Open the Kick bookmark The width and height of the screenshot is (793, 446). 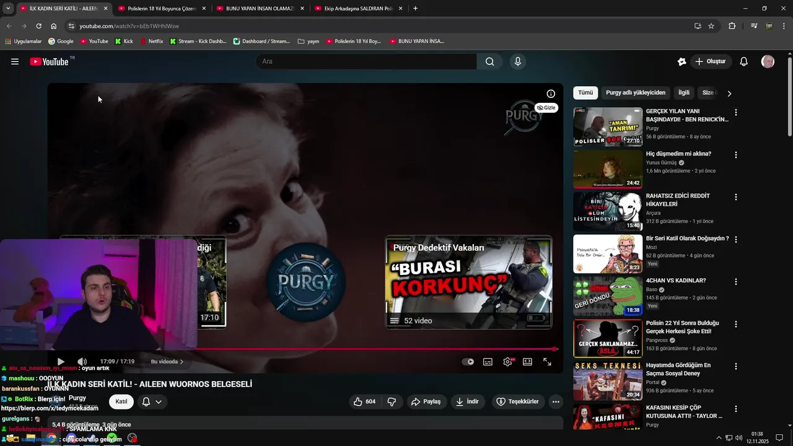[124, 42]
